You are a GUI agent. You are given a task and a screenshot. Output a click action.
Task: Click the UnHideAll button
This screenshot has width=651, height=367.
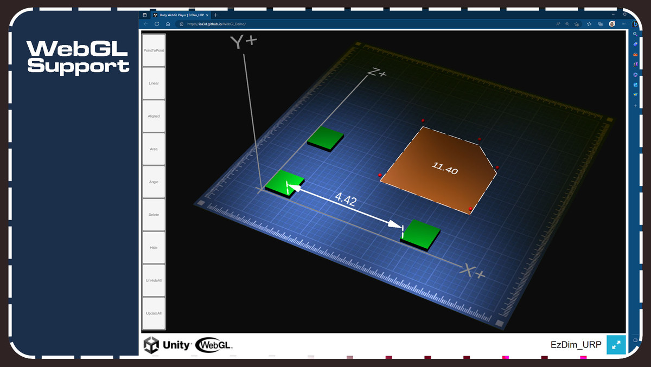coord(154,280)
